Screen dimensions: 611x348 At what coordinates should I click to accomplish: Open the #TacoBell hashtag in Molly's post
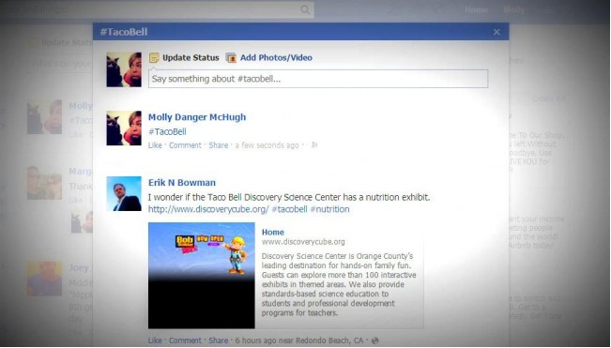167,131
